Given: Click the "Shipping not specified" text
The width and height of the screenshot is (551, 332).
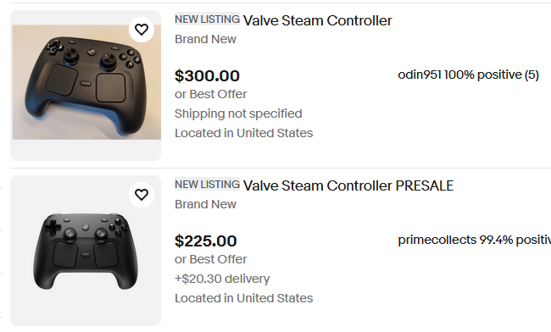Looking at the screenshot, I should coord(238,113).
